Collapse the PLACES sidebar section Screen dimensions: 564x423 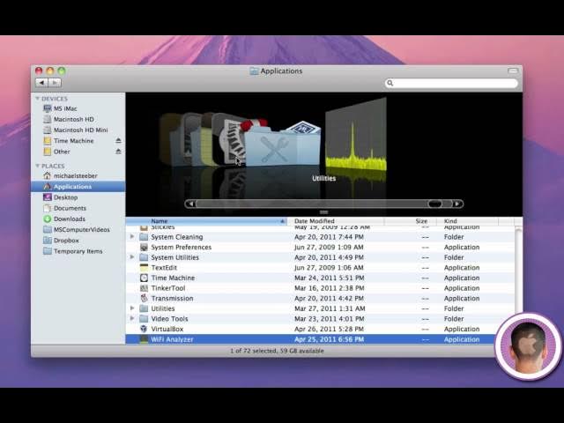coord(37,166)
